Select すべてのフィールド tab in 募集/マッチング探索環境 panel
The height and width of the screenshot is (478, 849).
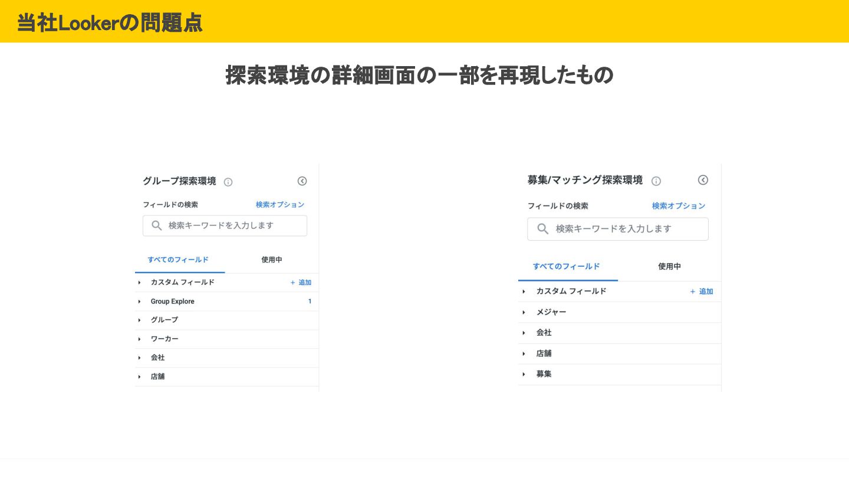(567, 266)
